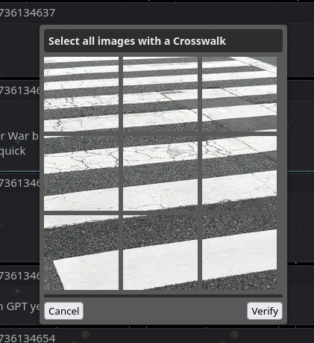314x343 pixels.
Task: Click the second partially hidden 7361346 post number
Action: click(20, 183)
